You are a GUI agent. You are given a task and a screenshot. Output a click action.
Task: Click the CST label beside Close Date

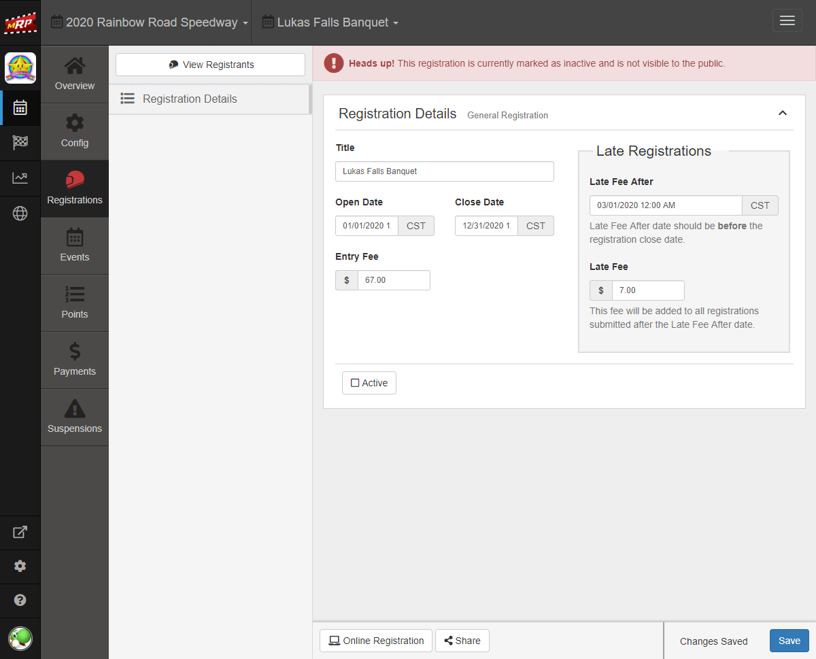coord(536,226)
